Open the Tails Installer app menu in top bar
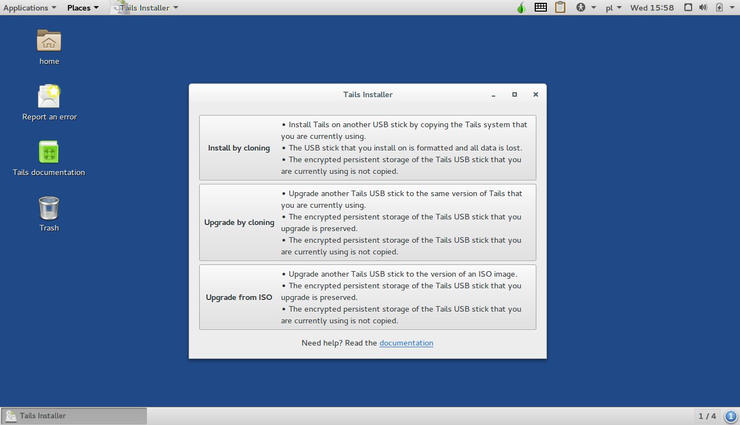740x425 pixels. point(145,8)
